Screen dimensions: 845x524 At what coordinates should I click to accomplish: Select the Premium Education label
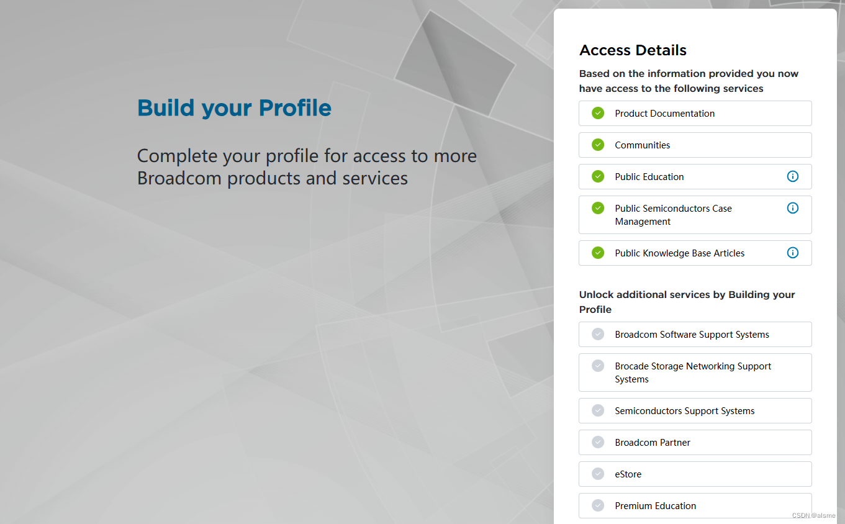tap(656, 506)
